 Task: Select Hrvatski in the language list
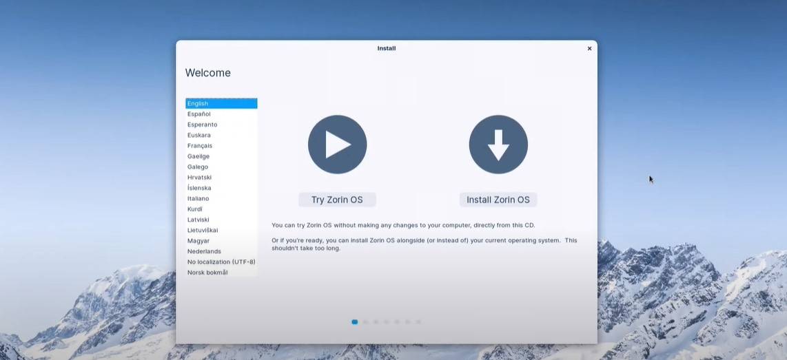click(221, 177)
